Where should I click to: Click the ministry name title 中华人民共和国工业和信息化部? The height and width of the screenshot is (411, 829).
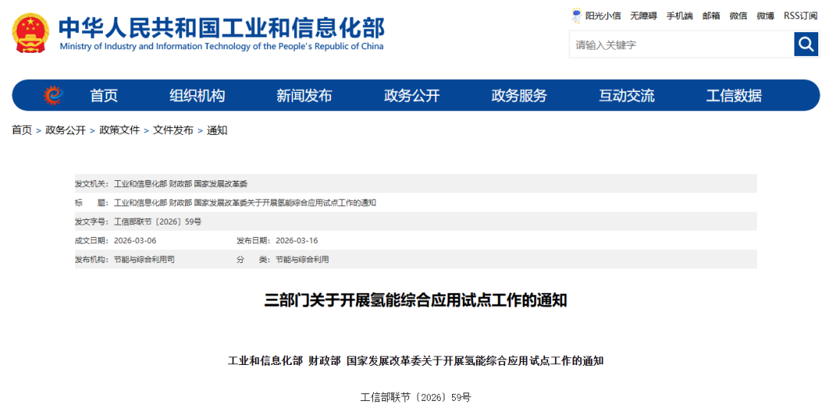click(x=222, y=27)
